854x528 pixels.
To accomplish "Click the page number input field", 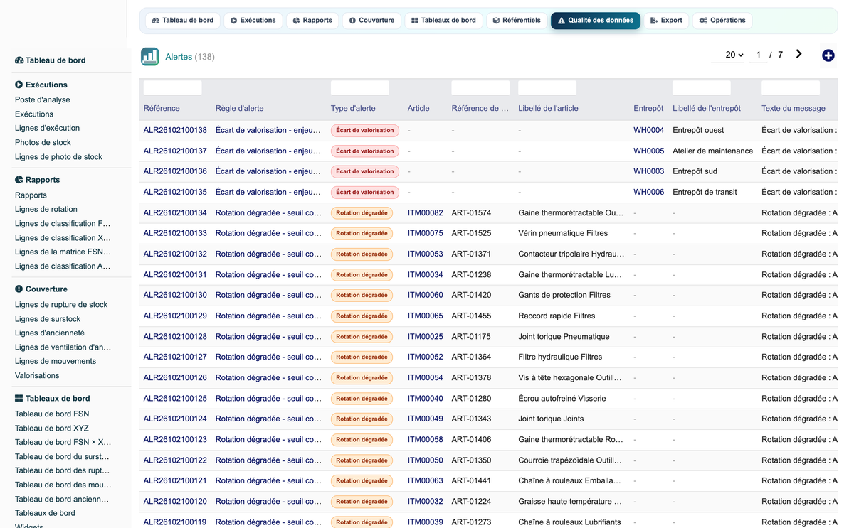I will tap(758, 55).
